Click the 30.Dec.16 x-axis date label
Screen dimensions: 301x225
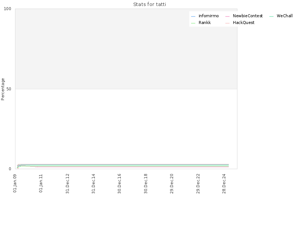[x=119, y=184]
